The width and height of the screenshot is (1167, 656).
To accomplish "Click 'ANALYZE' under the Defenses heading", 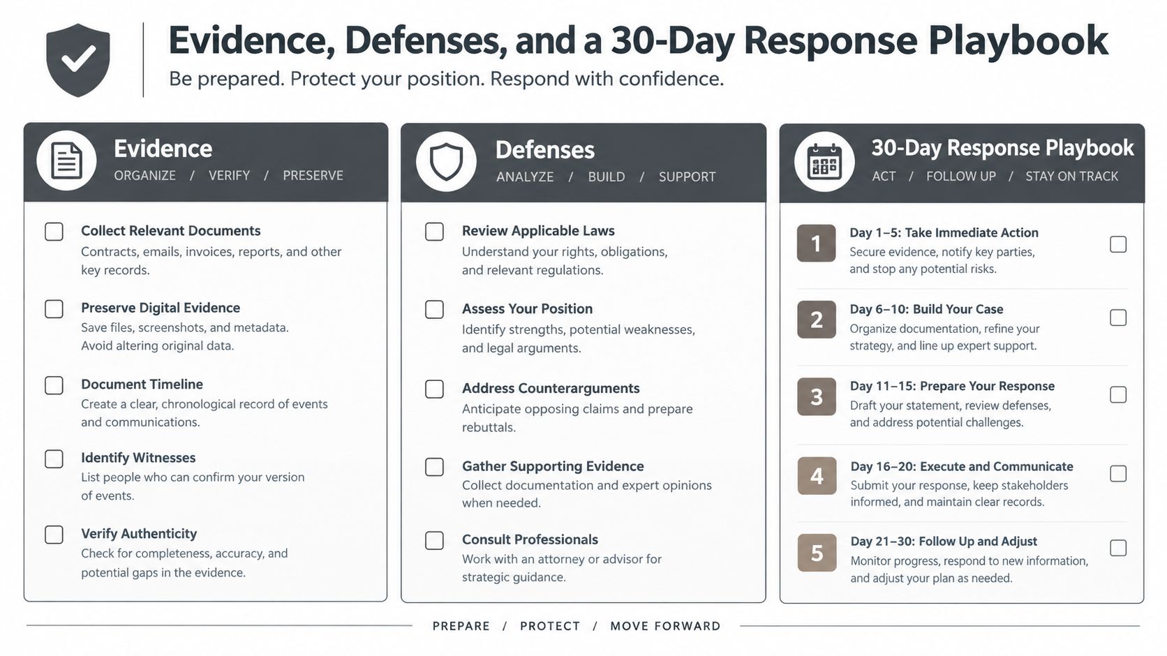I will click(525, 177).
